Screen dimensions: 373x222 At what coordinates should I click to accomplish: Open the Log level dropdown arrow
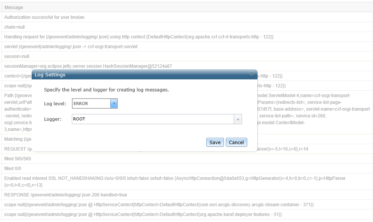click(x=114, y=103)
